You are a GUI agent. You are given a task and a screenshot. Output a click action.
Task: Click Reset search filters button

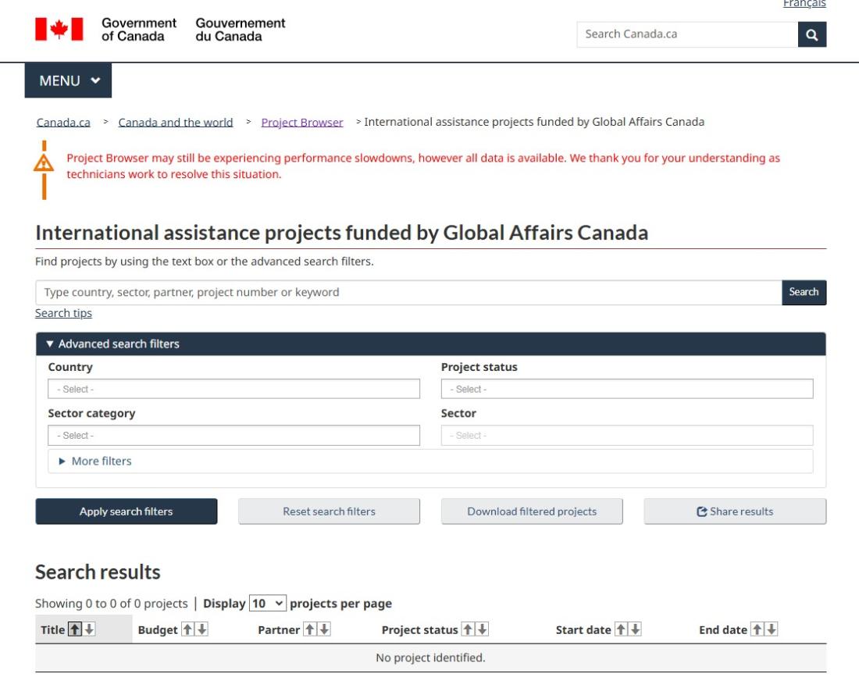[330, 511]
